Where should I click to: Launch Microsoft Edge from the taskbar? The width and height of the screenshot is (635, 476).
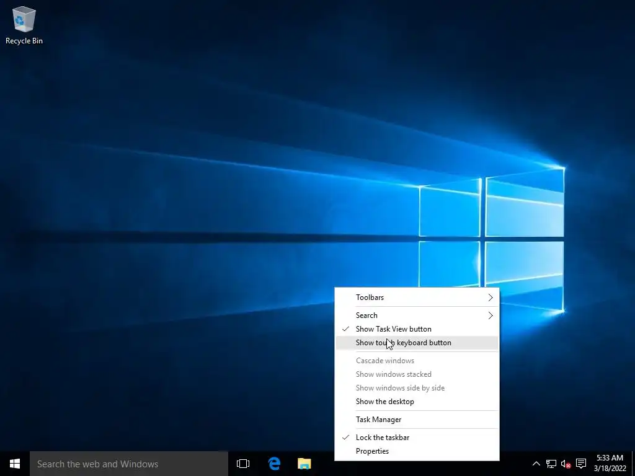pyautogui.click(x=274, y=464)
